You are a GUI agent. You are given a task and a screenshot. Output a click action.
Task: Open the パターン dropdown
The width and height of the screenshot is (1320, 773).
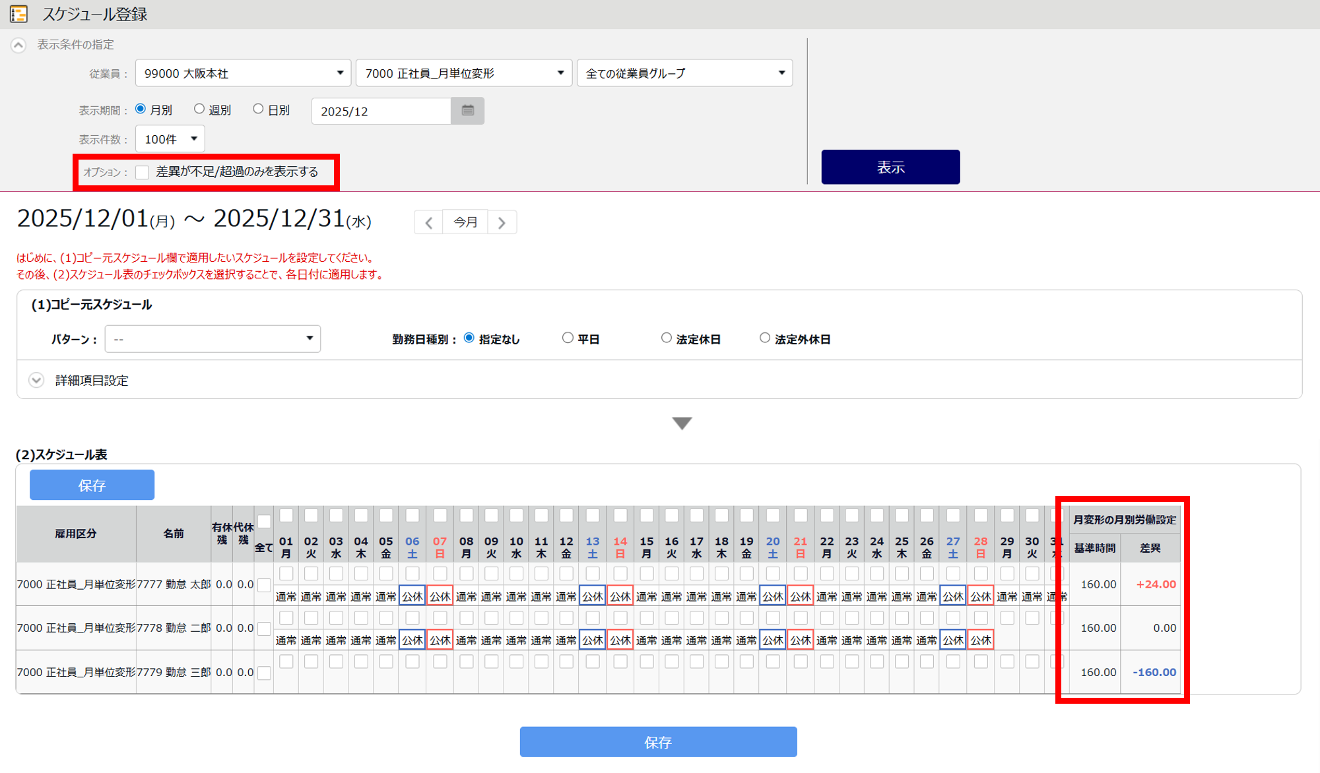tap(213, 339)
